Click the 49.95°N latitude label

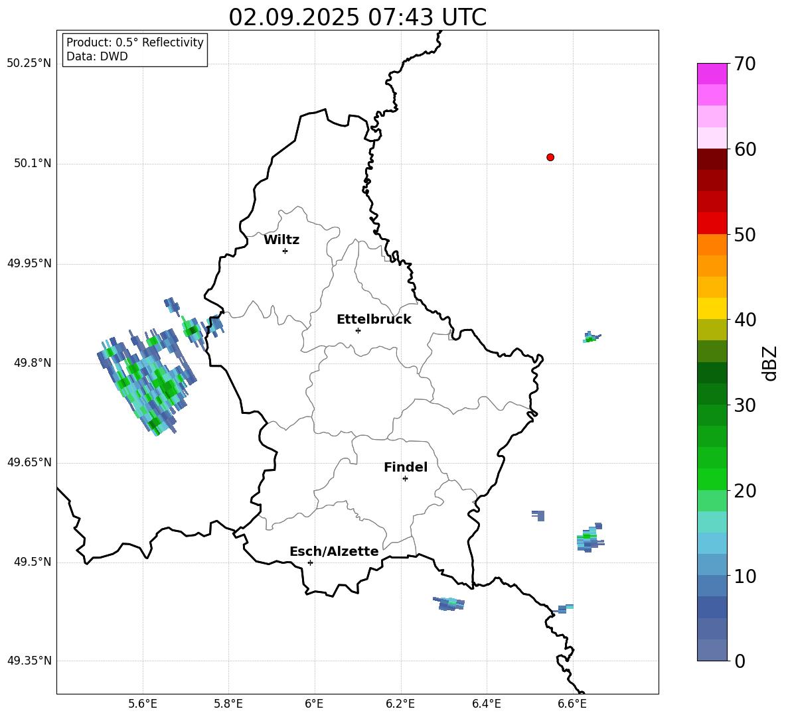pyautogui.click(x=29, y=263)
